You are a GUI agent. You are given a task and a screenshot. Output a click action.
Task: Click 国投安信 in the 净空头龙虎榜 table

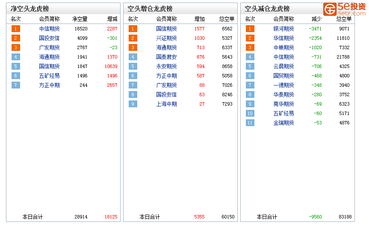point(50,38)
